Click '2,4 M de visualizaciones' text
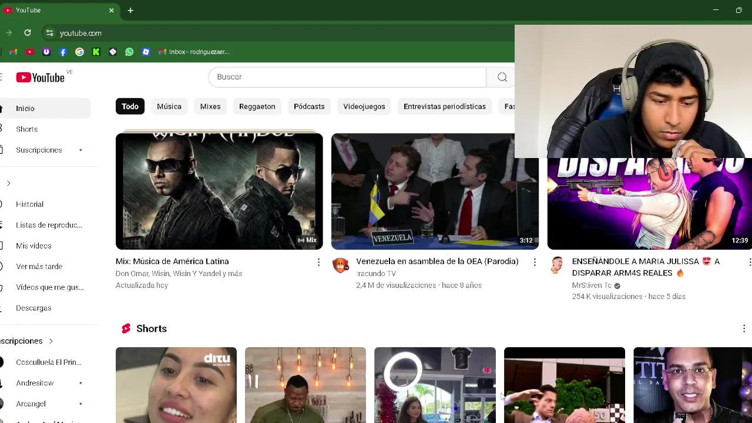 click(x=396, y=286)
